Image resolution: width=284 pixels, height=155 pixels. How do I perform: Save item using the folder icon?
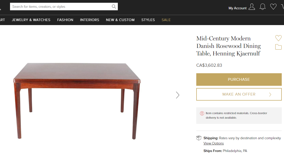278,47
